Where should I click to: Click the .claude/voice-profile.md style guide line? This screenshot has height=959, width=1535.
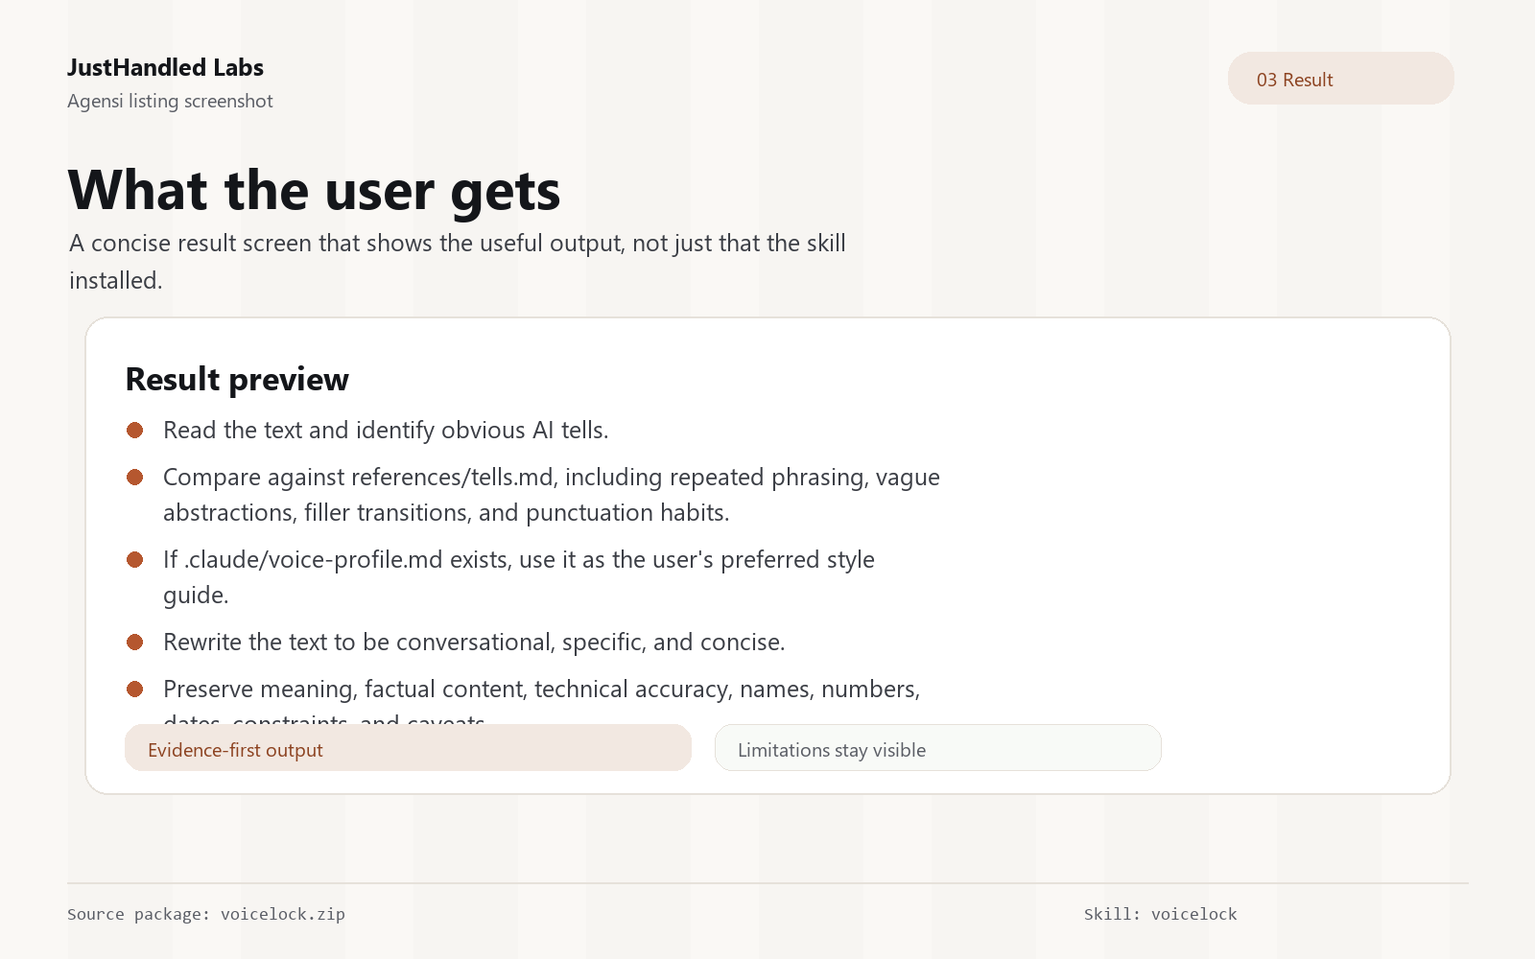(x=519, y=577)
